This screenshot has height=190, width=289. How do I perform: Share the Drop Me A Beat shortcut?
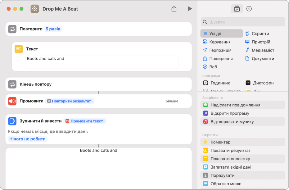[x=174, y=8]
